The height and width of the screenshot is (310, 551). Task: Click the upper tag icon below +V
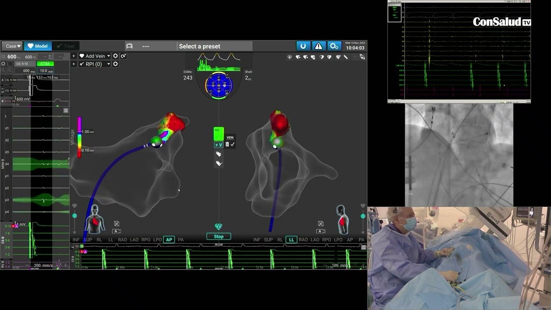[x=218, y=154]
